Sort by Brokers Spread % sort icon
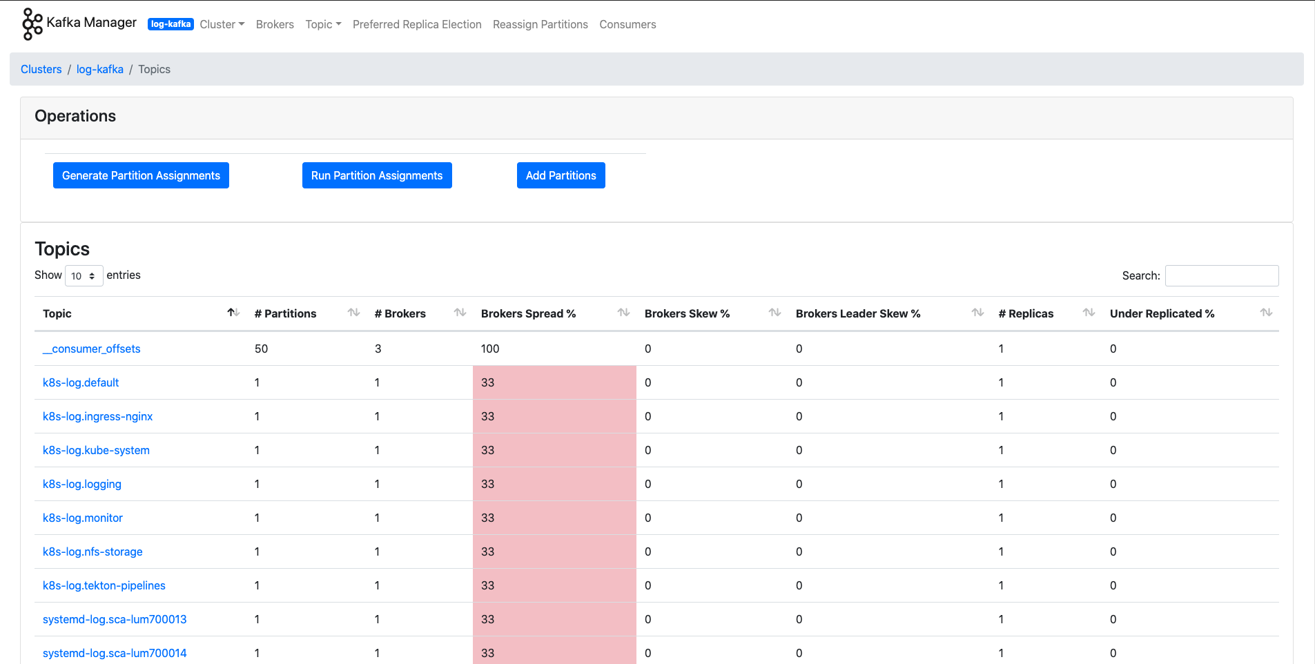Screen dimensions: 1315x664 coord(623,313)
